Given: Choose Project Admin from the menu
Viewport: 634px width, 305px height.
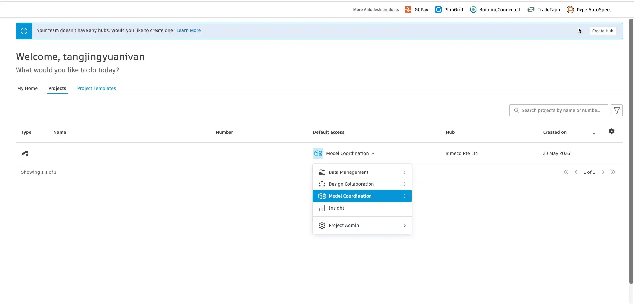Looking at the screenshot, I should pyautogui.click(x=362, y=225).
